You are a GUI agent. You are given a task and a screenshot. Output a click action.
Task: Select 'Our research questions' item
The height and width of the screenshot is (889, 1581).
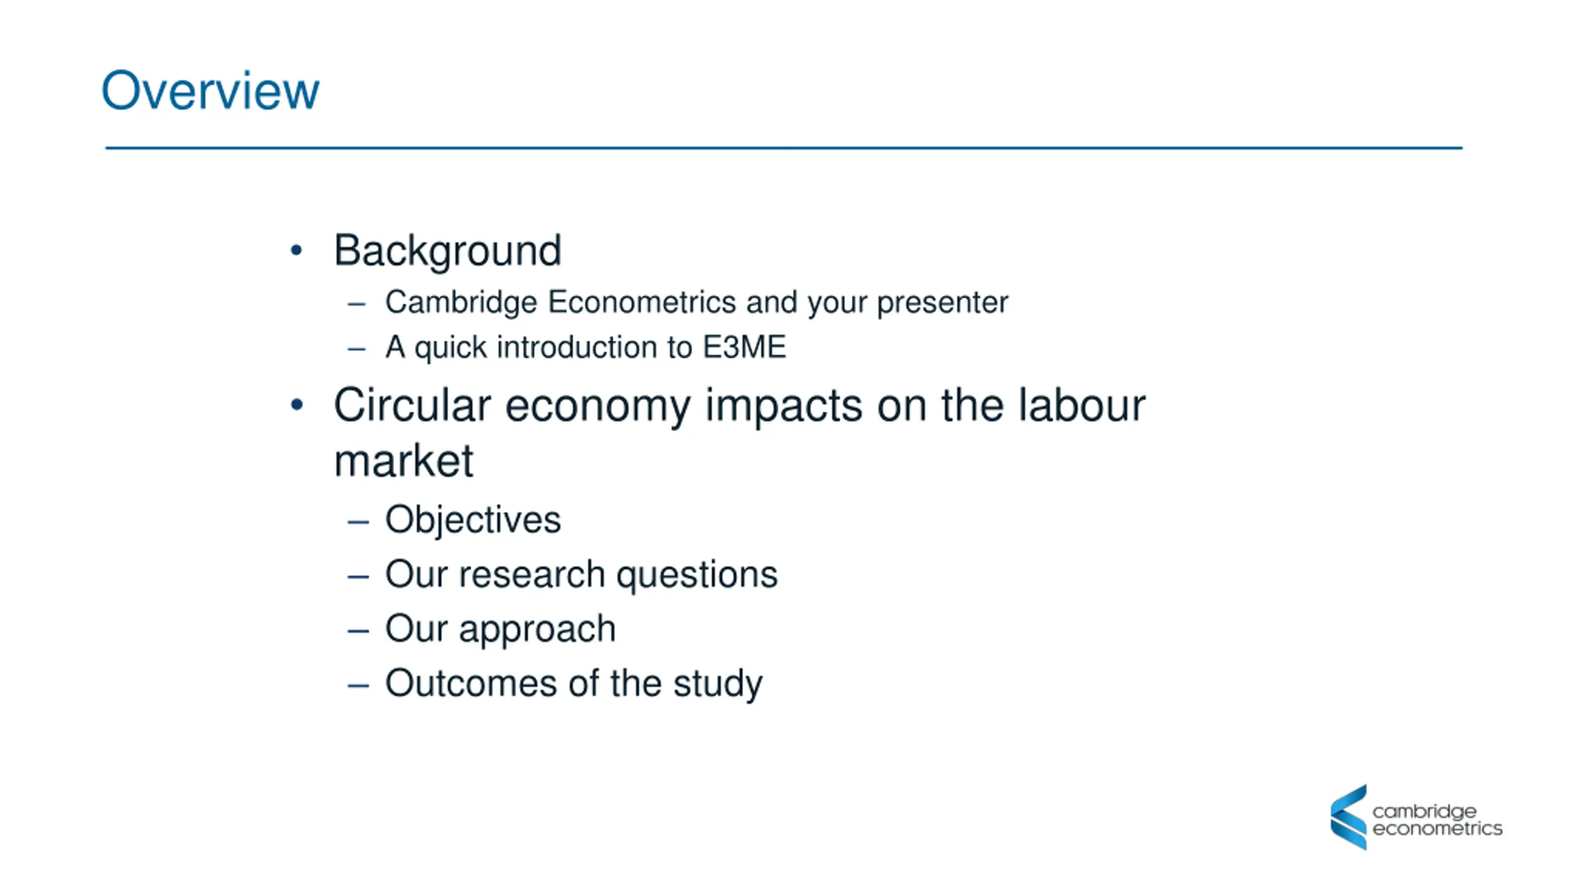581,575
